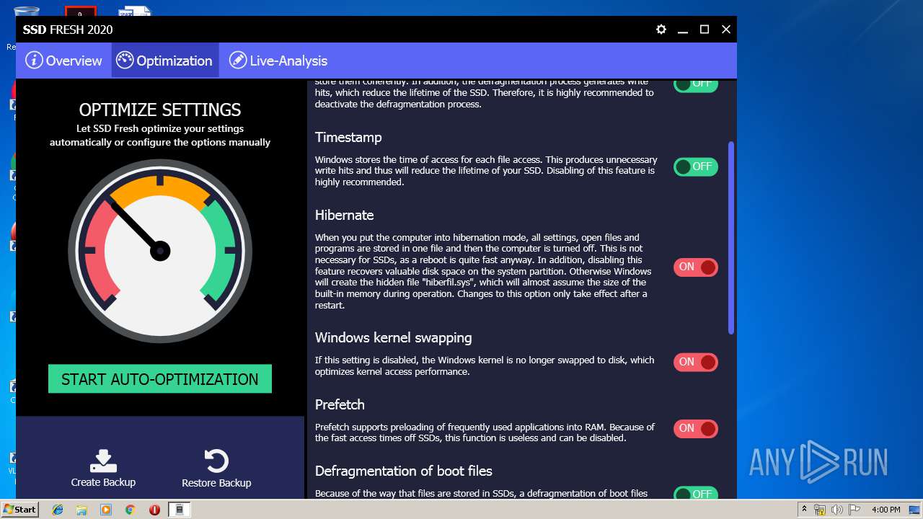
Task: Toggle the Defragmentation of boot files switch
Action: pyautogui.click(x=696, y=493)
